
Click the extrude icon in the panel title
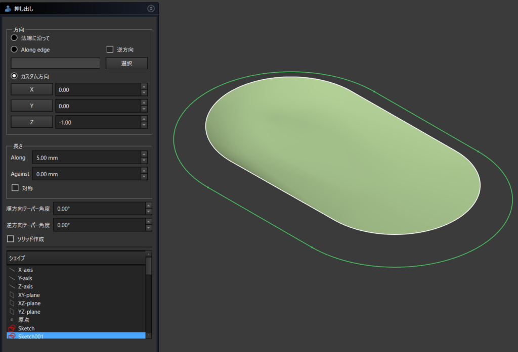click(x=8, y=9)
